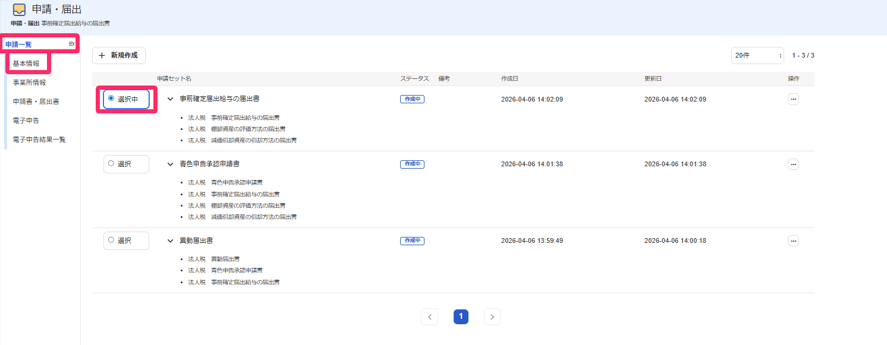Collapse sidebar with the menu fold icon
Viewport: 887px width, 345px height.
coord(71,44)
